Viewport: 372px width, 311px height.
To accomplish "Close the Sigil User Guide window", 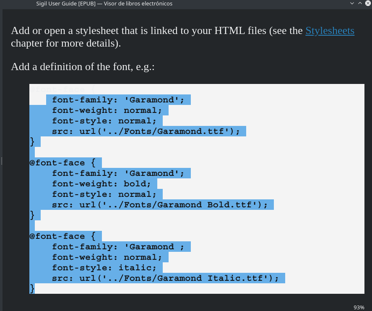I will [368, 3].
